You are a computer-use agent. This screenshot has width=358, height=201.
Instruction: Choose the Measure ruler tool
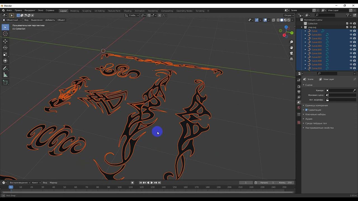click(x=5, y=75)
